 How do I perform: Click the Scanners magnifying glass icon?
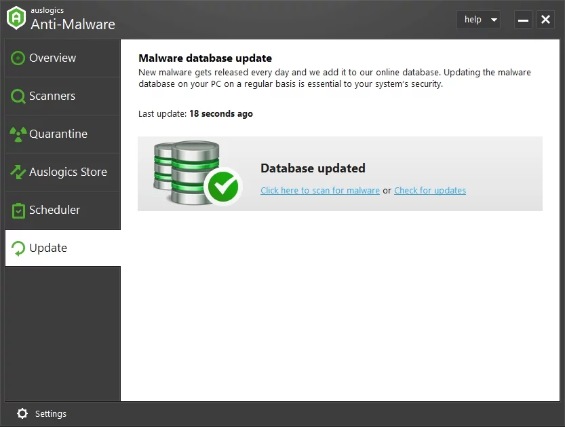pos(18,96)
